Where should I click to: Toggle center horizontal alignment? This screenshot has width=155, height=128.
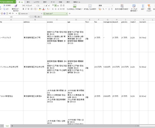(56, 9)
